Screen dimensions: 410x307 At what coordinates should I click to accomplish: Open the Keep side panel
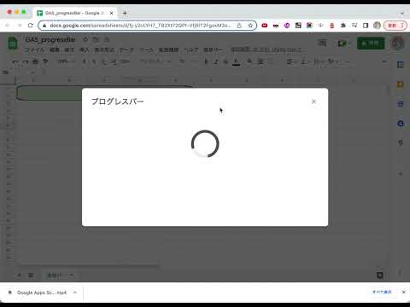(401, 84)
